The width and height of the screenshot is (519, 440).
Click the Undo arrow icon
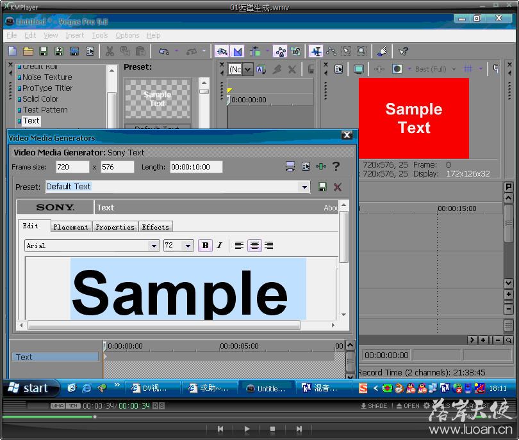click(164, 51)
